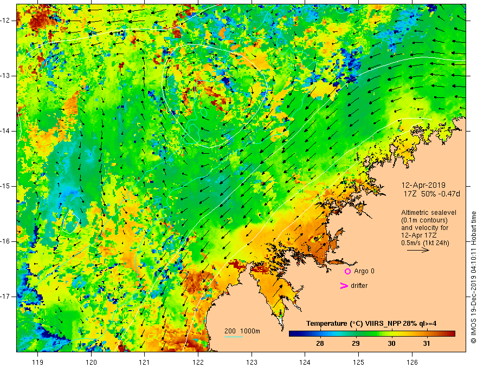Image resolution: width=477 pixels, height=368 pixels.
Task: Click the '12-Apr 17Z' velocity date text
Action: [419, 235]
